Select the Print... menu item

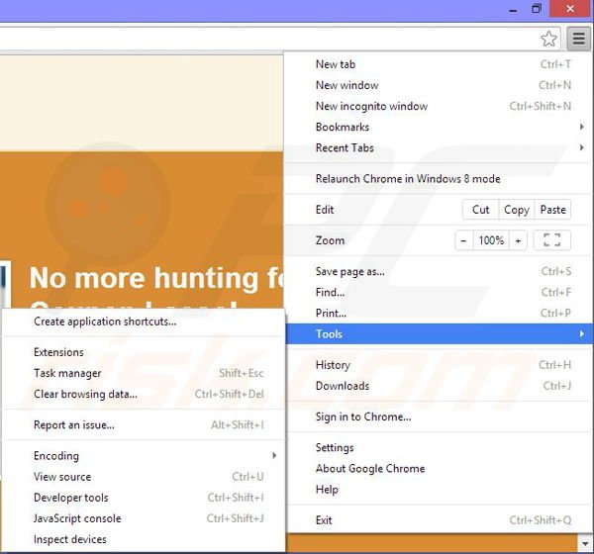click(x=438, y=314)
